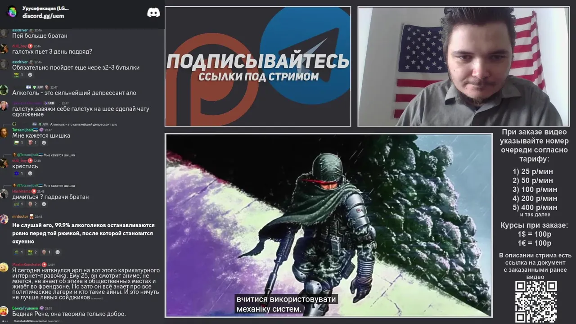
Task: Click avatar beside 'Алкоголь - это сильнейший' message
Action: click(x=4, y=90)
